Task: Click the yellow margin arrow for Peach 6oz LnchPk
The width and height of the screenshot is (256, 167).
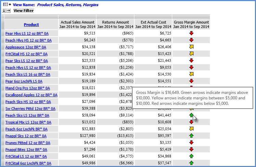Action: (x=191, y=129)
